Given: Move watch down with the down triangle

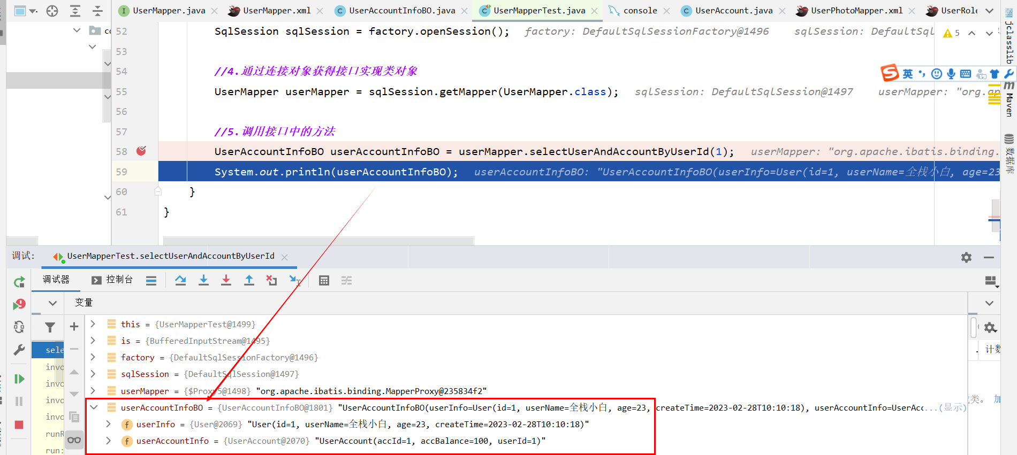Looking at the screenshot, I should (x=74, y=394).
